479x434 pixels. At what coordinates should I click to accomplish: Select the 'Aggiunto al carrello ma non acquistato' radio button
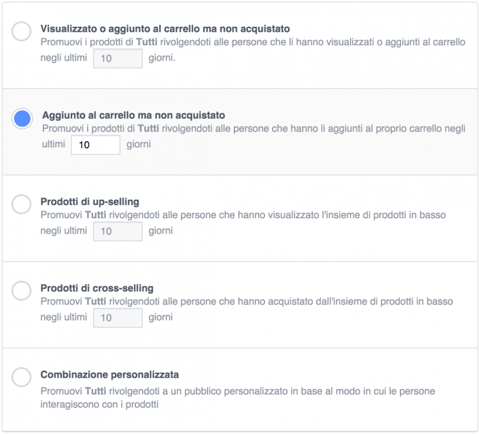pyautogui.click(x=22, y=119)
